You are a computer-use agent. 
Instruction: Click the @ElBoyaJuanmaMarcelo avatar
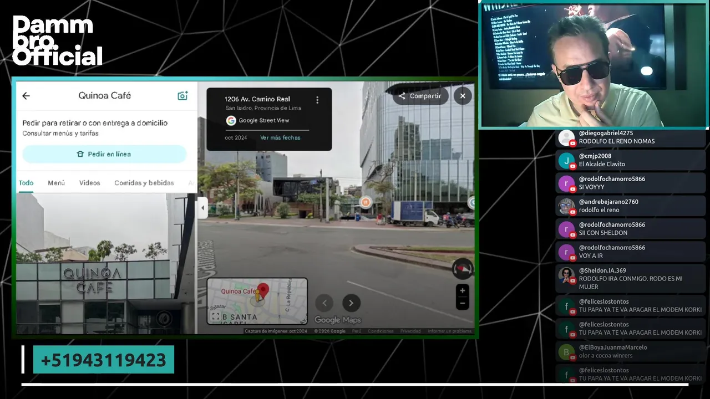(x=566, y=351)
